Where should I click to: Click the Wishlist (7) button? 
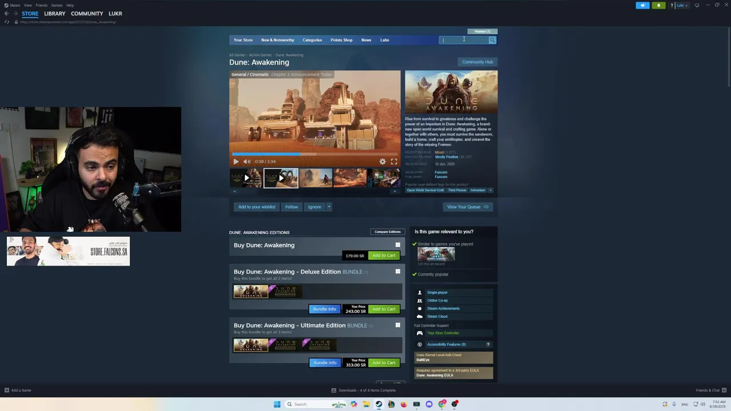[483, 31]
